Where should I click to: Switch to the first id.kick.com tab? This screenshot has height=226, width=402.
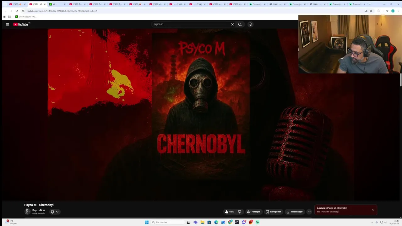point(277,4)
